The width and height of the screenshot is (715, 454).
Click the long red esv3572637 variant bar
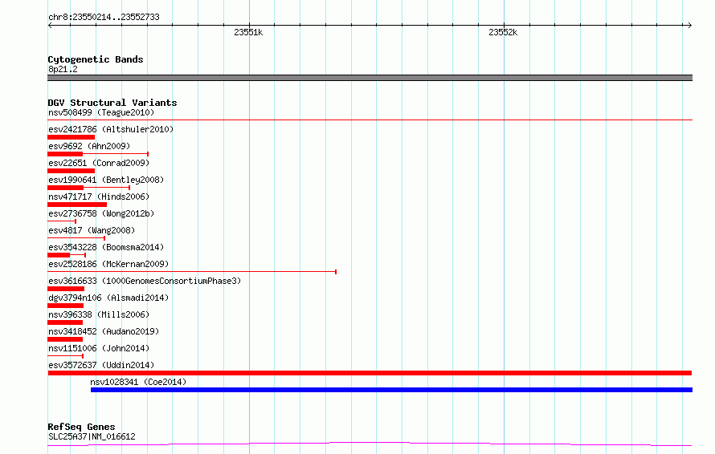pos(370,373)
